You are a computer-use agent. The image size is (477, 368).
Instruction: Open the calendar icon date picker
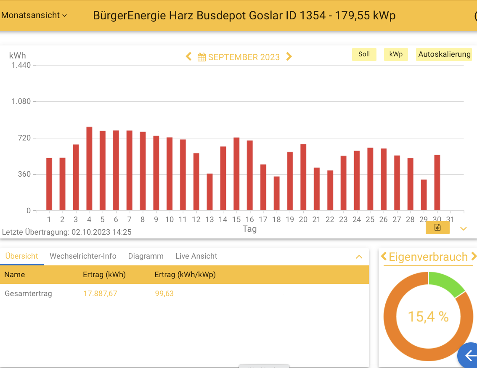pyautogui.click(x=201, y=57)
